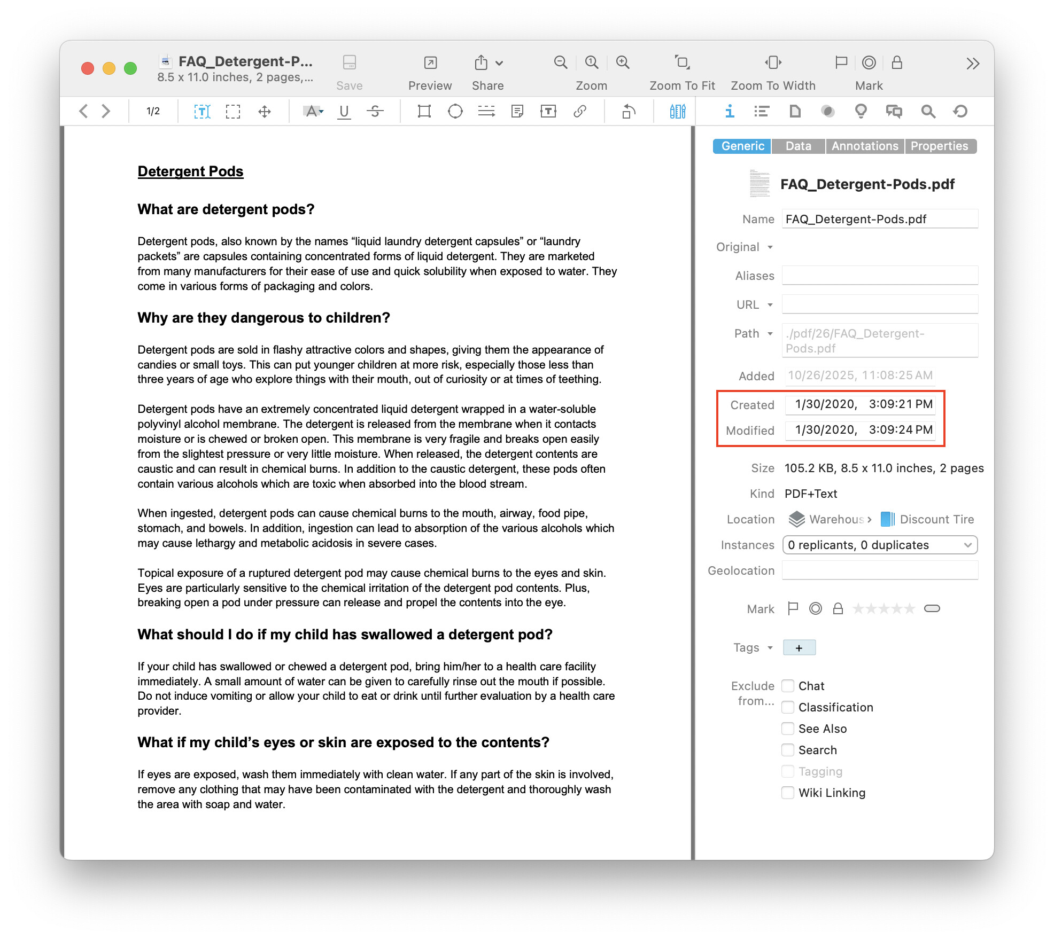The image size is (1054, 939).
Task: Open the Instances replicants dropdown
Action: point(879,545)
